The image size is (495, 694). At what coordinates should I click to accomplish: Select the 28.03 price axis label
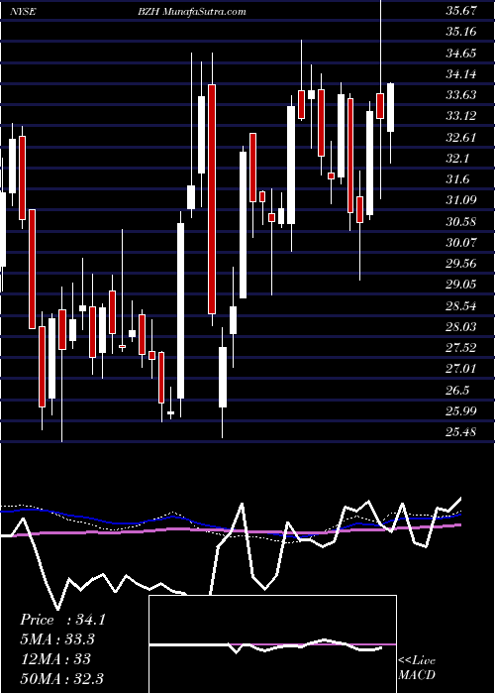(x=461, y=326)
